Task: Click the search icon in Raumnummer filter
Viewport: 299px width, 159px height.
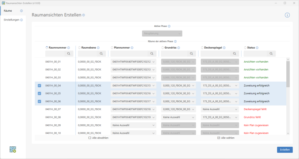Action: coord(69,54)
